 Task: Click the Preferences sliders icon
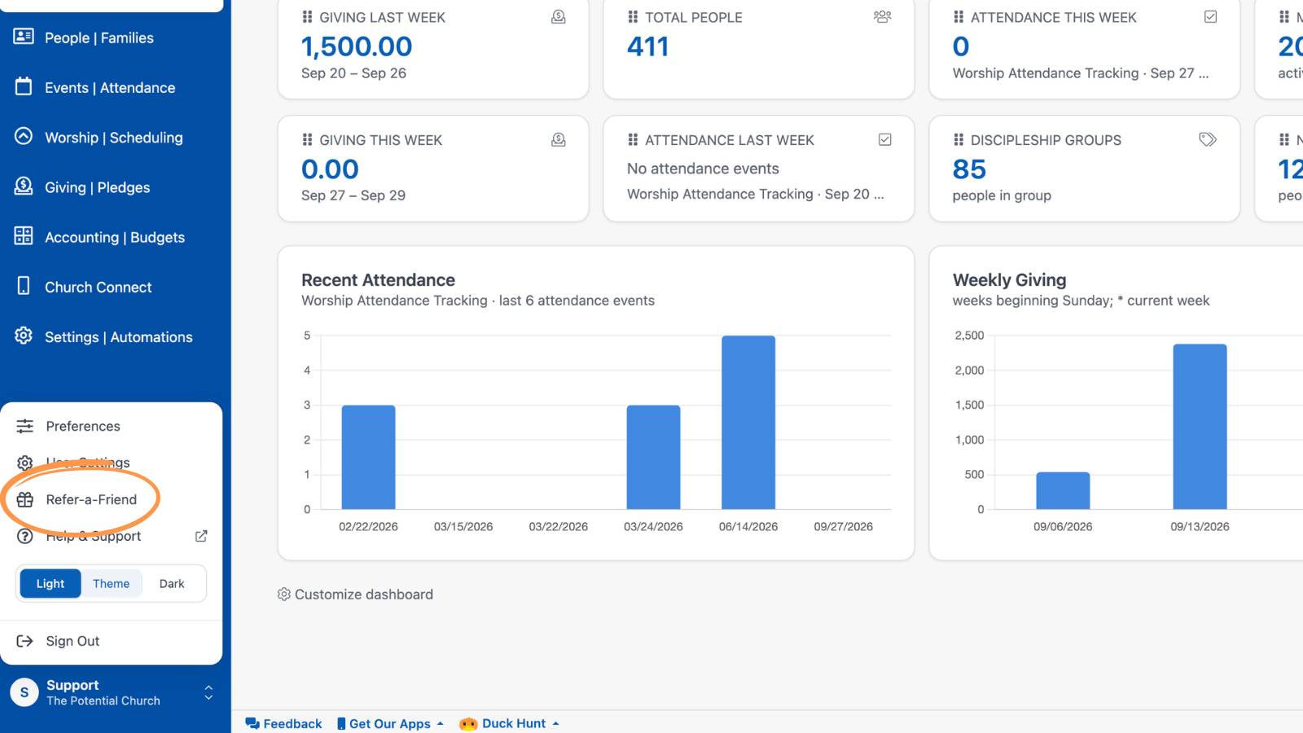25,426
